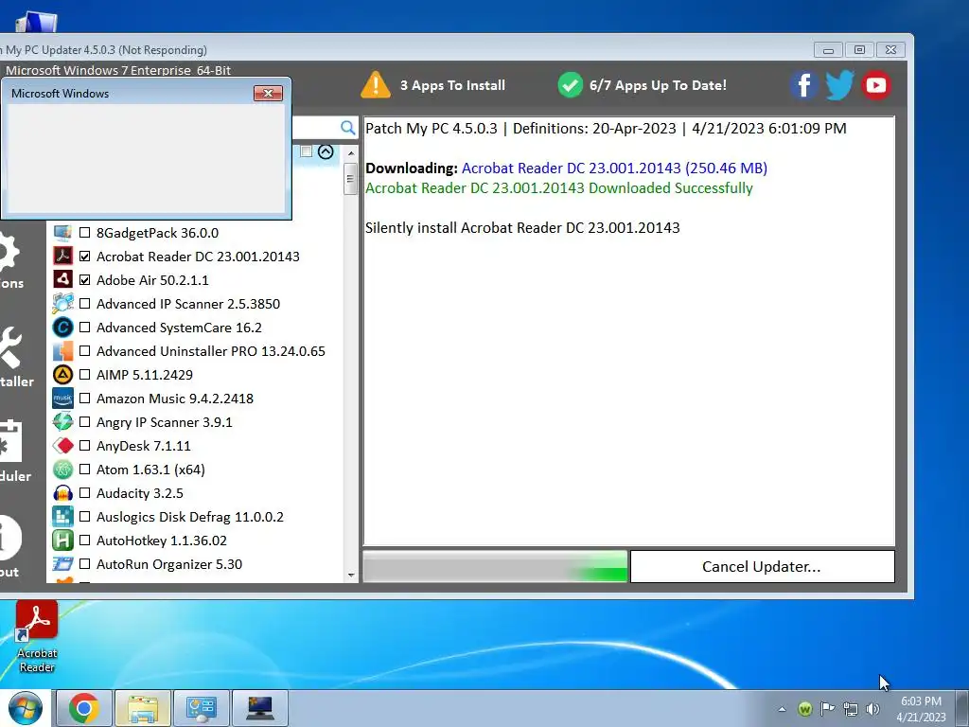Click the AutoRun Organizer icon
The image size is (969, 727).
[x=62, y=564]
